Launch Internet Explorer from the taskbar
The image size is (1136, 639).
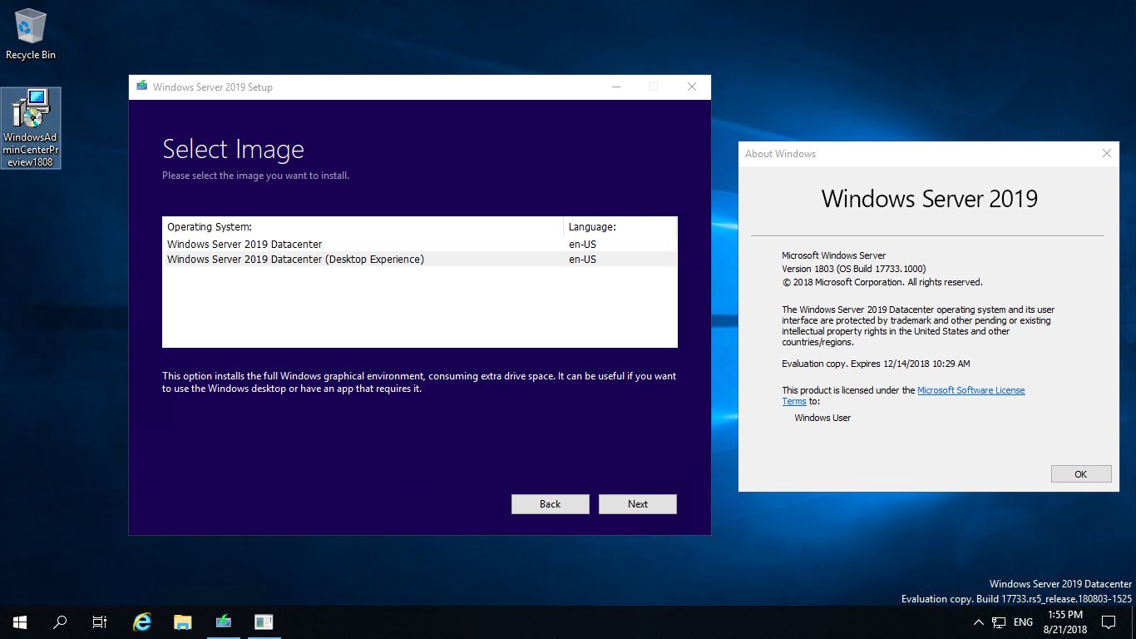143,622
